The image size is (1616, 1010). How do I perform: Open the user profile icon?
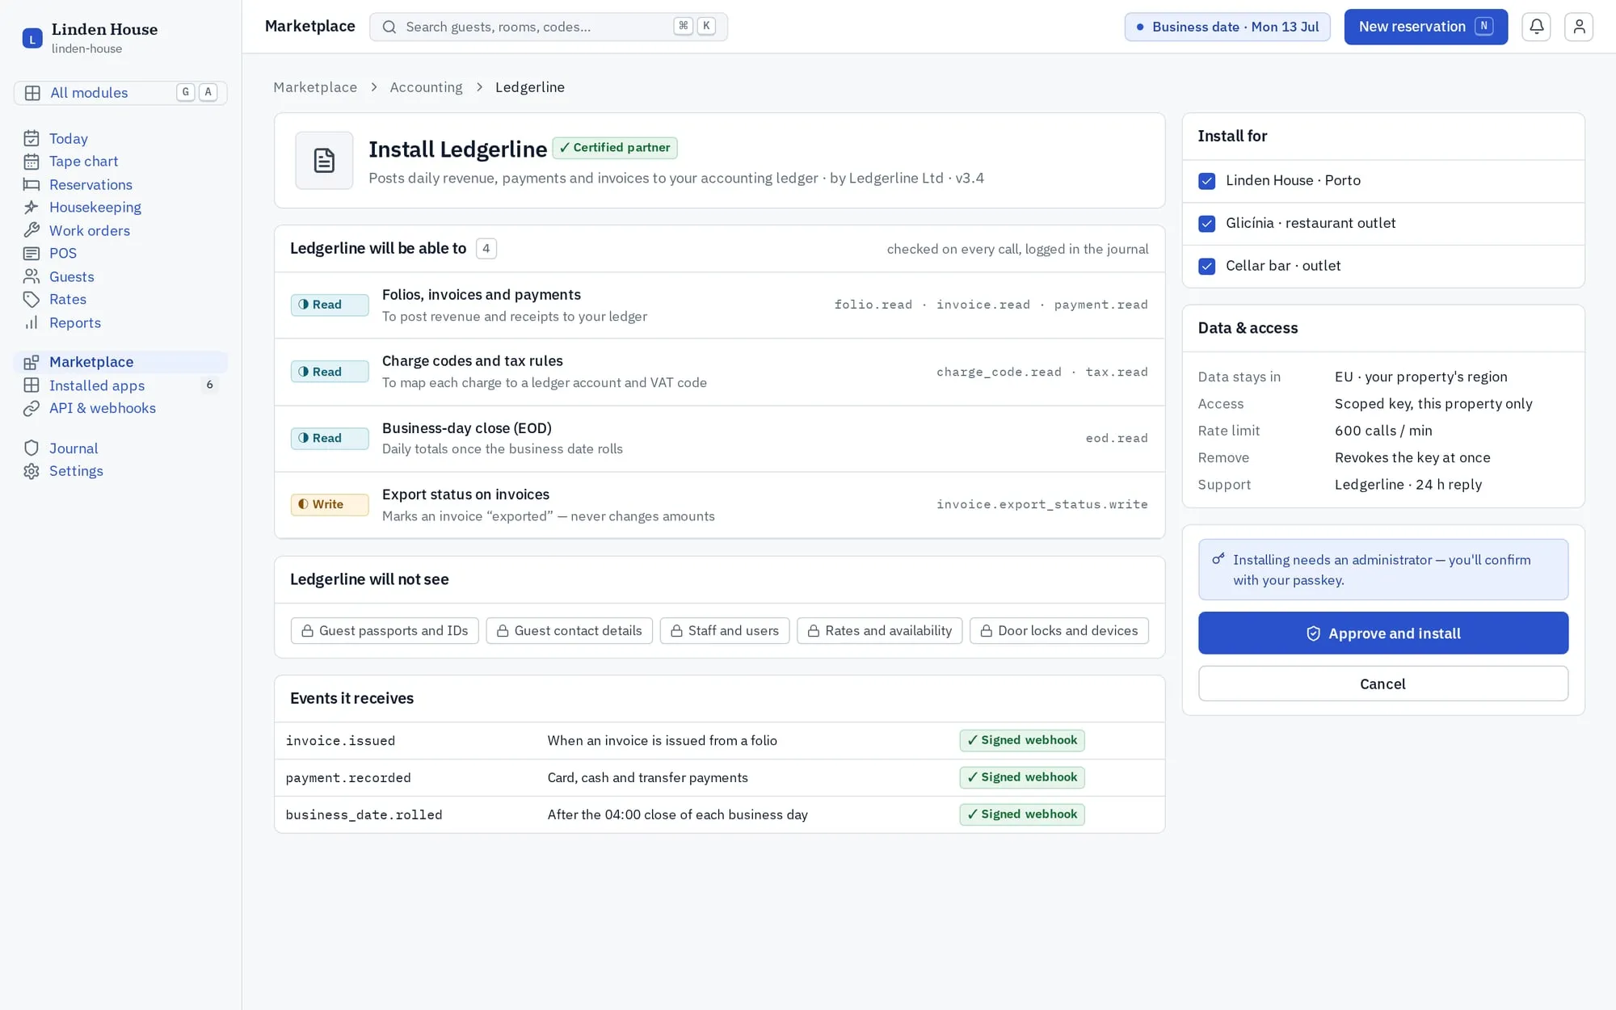[1578, 27]
